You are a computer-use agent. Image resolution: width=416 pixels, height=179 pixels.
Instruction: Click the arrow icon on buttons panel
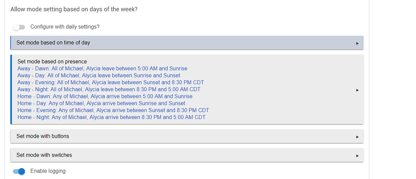pyautogui.click(x=357, y=137)
